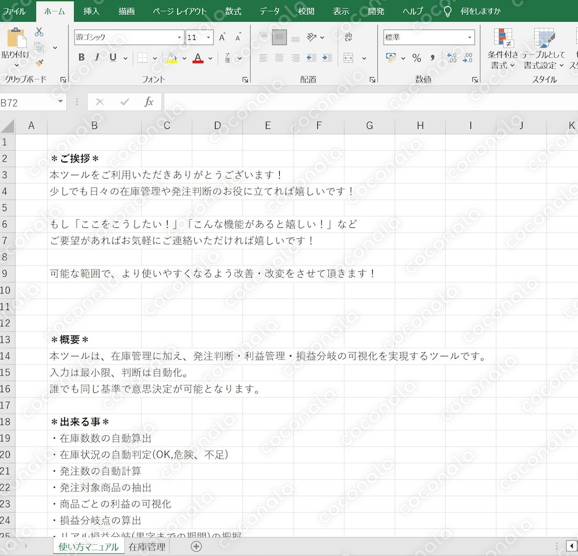Viewport: 578px width, 556px height.
Task: Apply the red font color
Action: point(198,58)
